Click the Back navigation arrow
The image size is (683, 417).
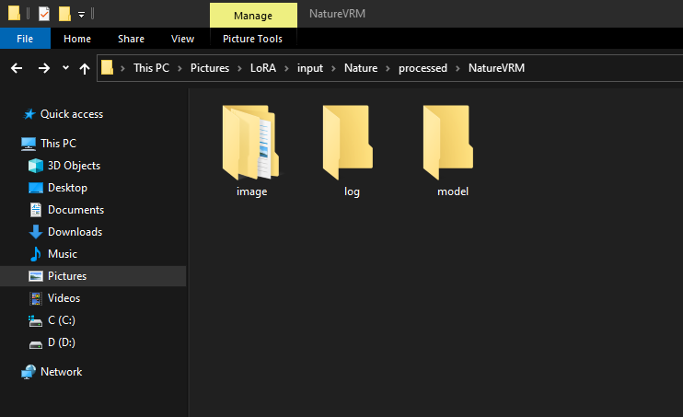click(17, 68)
